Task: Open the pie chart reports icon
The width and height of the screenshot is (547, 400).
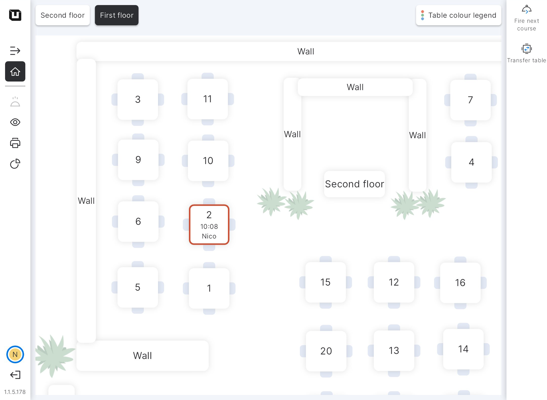Action: [x=15, y=164]
